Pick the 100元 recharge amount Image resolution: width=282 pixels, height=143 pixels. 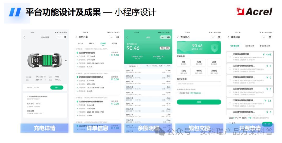pos(199,72)
